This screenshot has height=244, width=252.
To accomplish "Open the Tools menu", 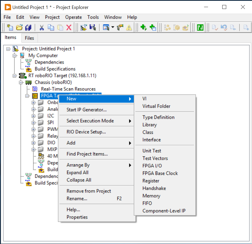I will [93, 17].
